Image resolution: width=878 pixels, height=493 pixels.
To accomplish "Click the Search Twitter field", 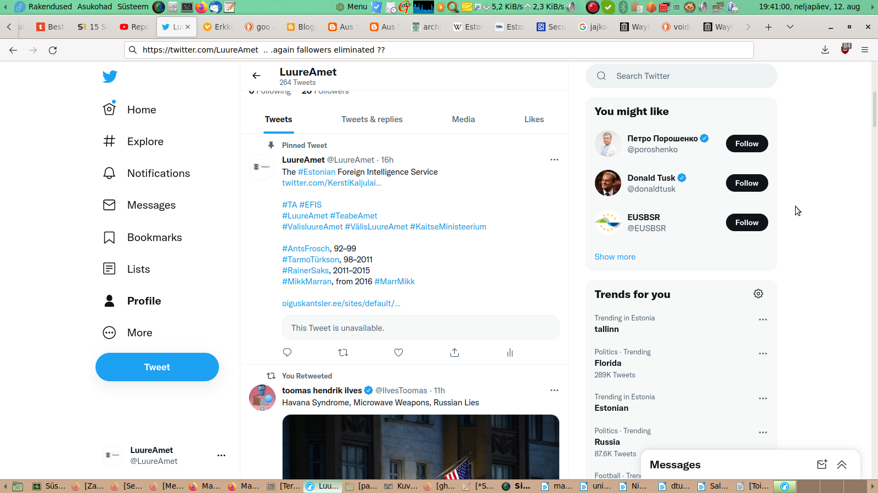I will point(682,76).
